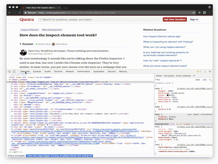Open first main.css source link for body
This screenshot has height=164, width=218.
coord(194,89)
